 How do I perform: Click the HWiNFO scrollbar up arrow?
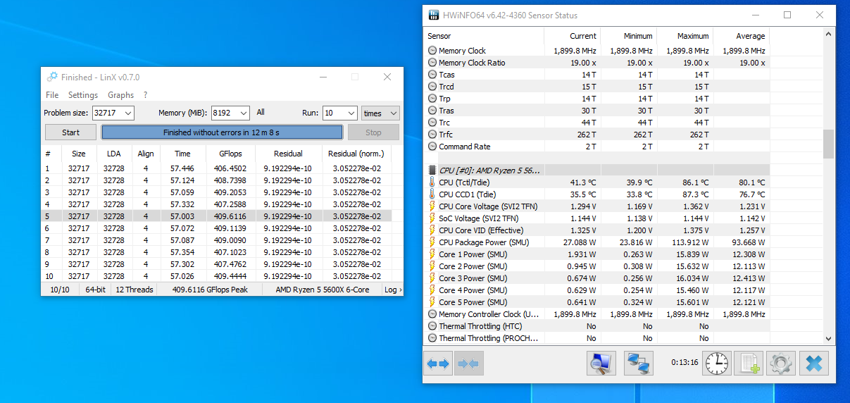tap(828, 35)
